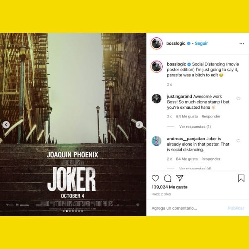Like andreas__panjaitan's comment heart
249x249 pixels.
pos(238,141)
